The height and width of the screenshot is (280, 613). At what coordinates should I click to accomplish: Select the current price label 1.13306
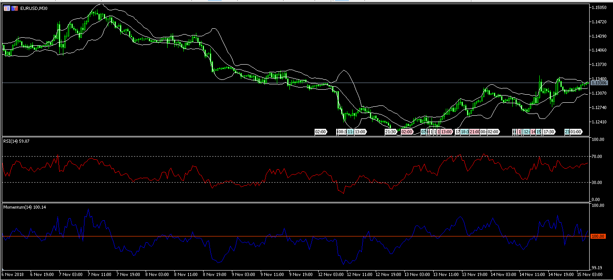point(599,83)
